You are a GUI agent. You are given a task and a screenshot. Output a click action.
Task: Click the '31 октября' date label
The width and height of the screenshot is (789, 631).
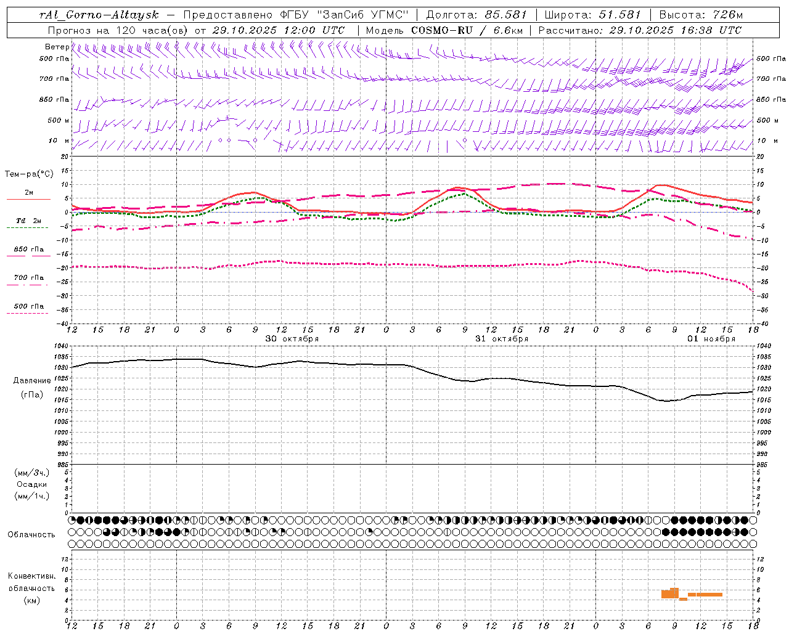(502, 339)
